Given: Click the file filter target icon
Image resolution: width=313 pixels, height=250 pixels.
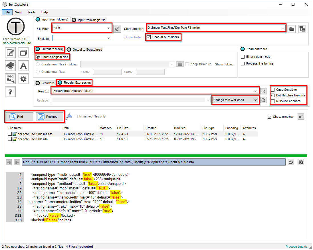Looking at the screenshot, I should coord(117,29).
